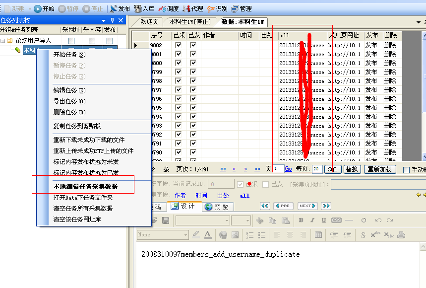
Task: Click the decrease indent icon
Action: point(334,235)
